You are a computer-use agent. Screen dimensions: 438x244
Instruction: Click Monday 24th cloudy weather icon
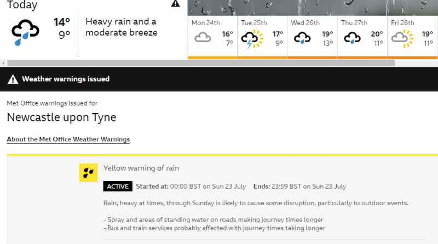[x=203, y=38]
